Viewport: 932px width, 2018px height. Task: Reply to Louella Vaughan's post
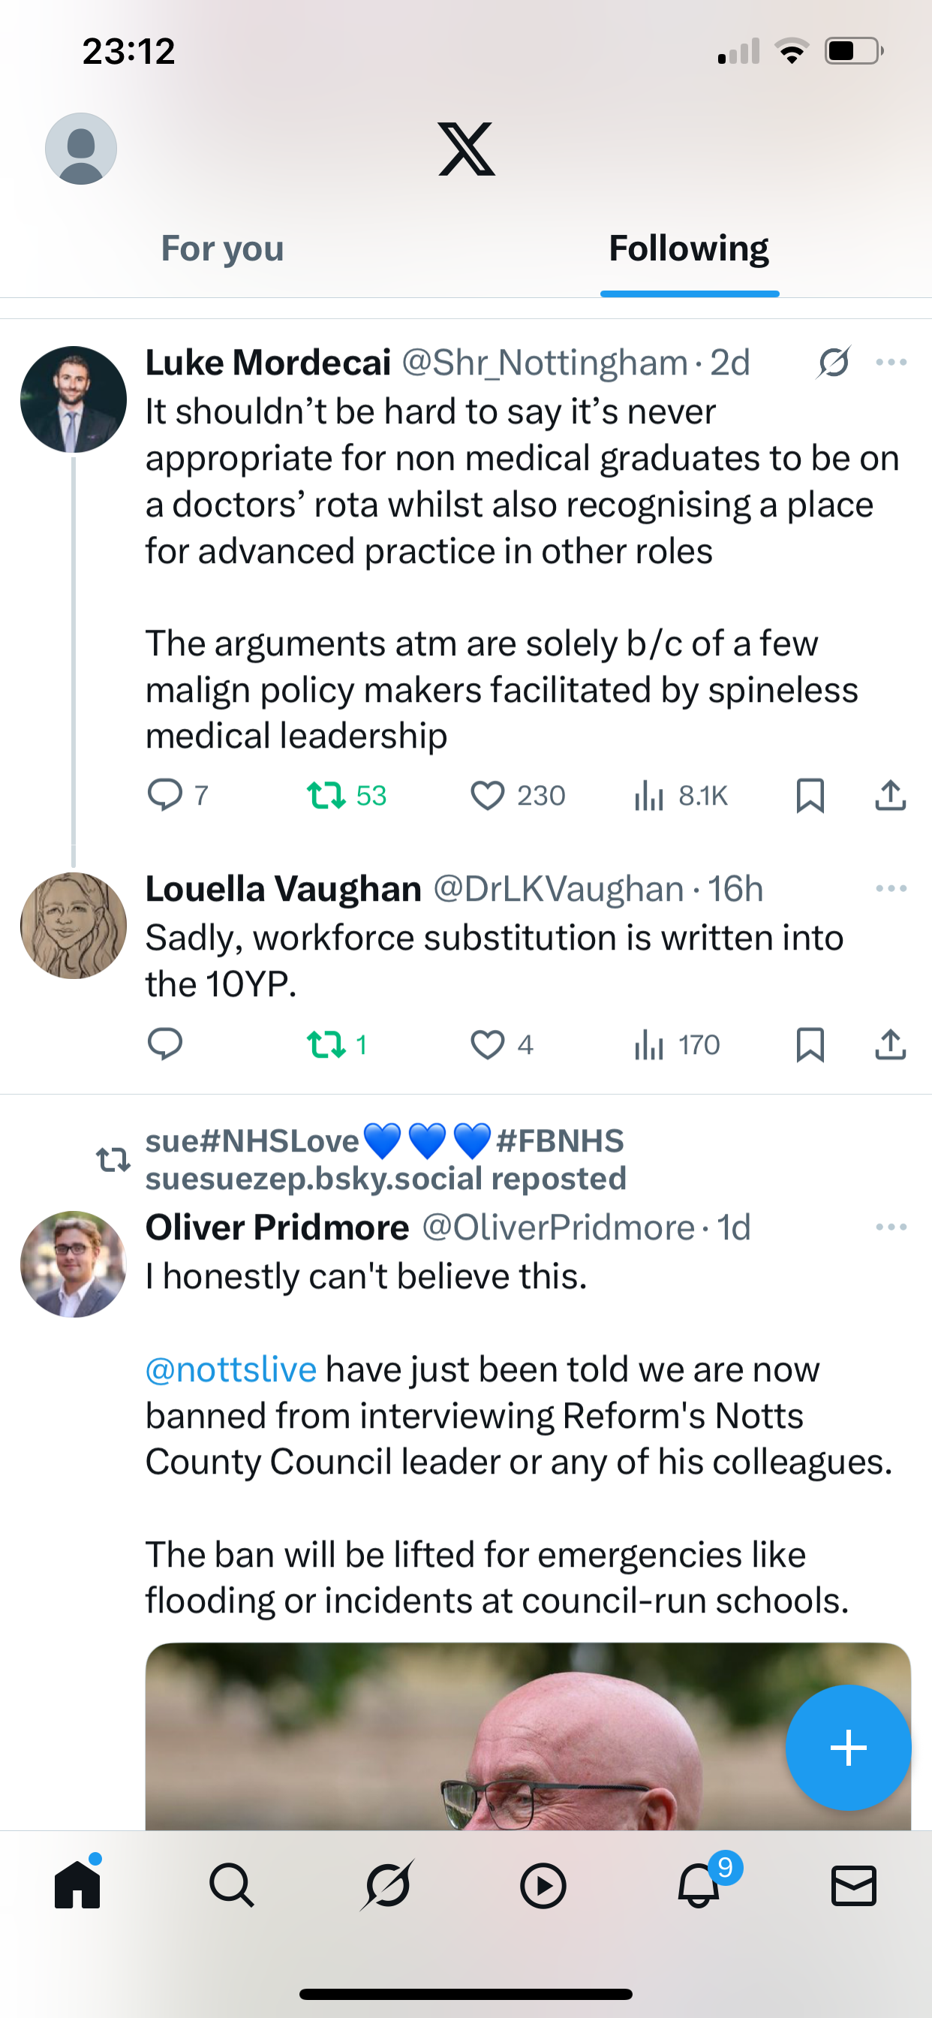pos(164,1044)
